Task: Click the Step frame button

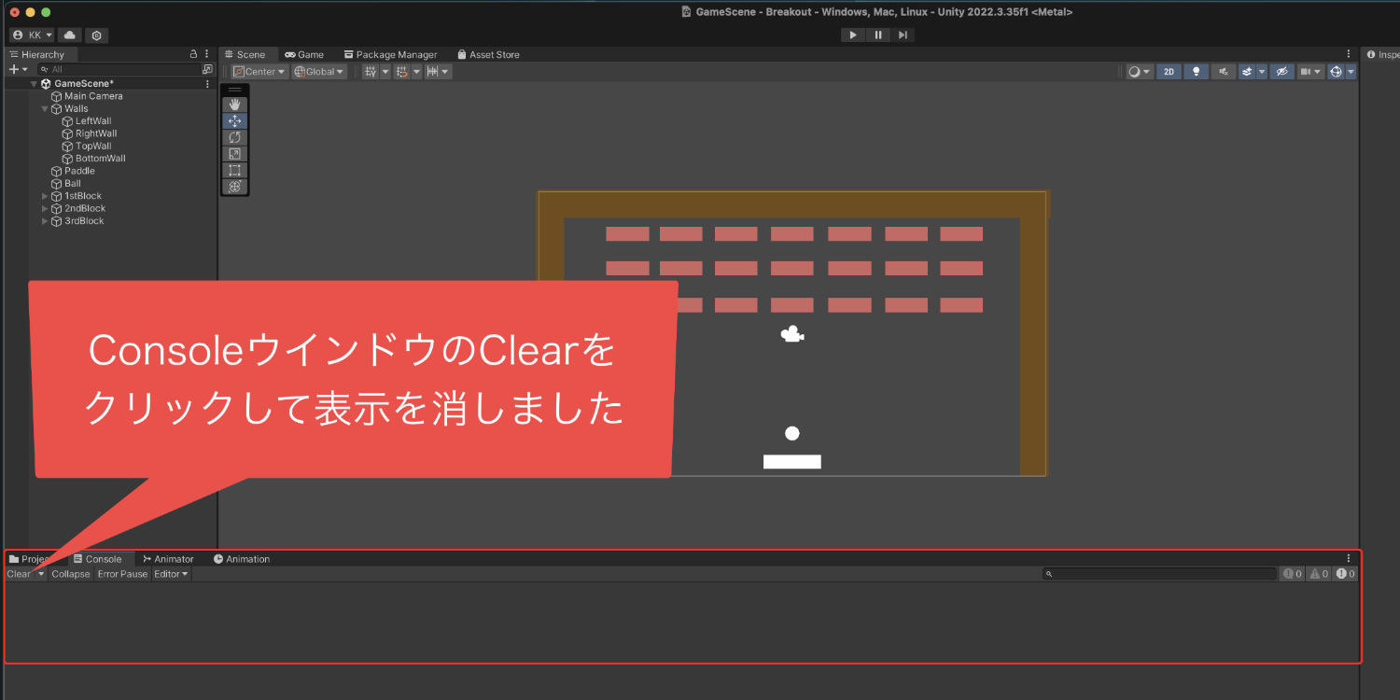Action: pos(903,35)
